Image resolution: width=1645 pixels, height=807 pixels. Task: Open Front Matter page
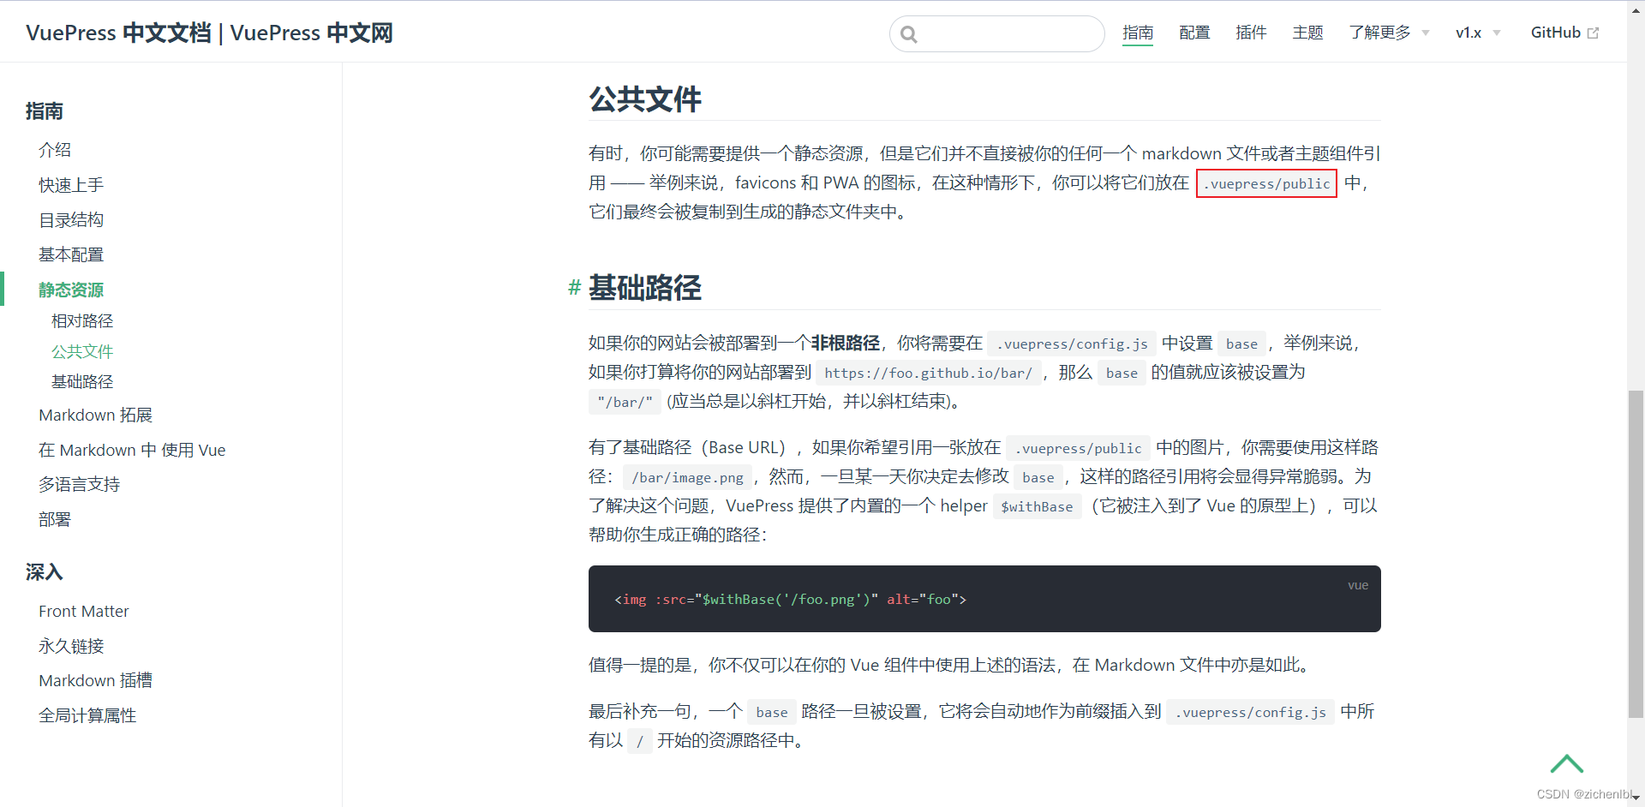[84, 612]
